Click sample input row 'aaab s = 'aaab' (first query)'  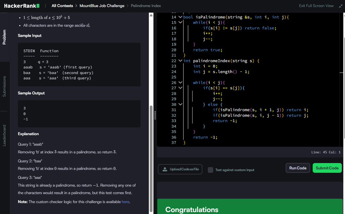[x=57, y=67]
